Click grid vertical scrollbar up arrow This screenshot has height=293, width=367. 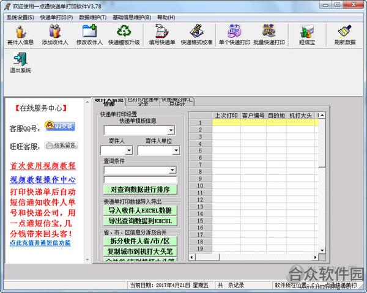[322, 116]
